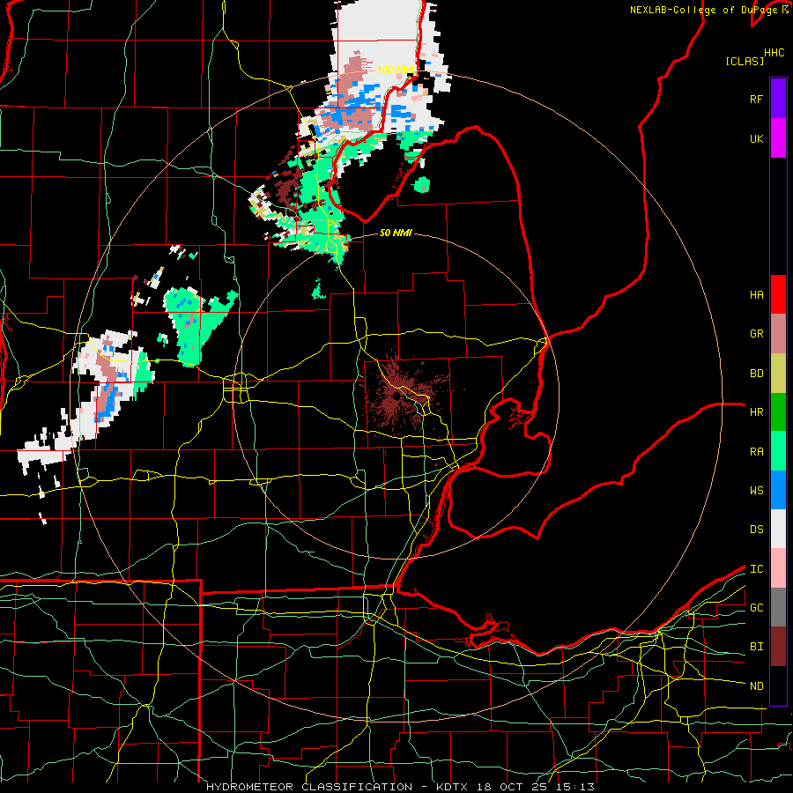Click the GR graupel legend swatch

(x=778, y=334)
